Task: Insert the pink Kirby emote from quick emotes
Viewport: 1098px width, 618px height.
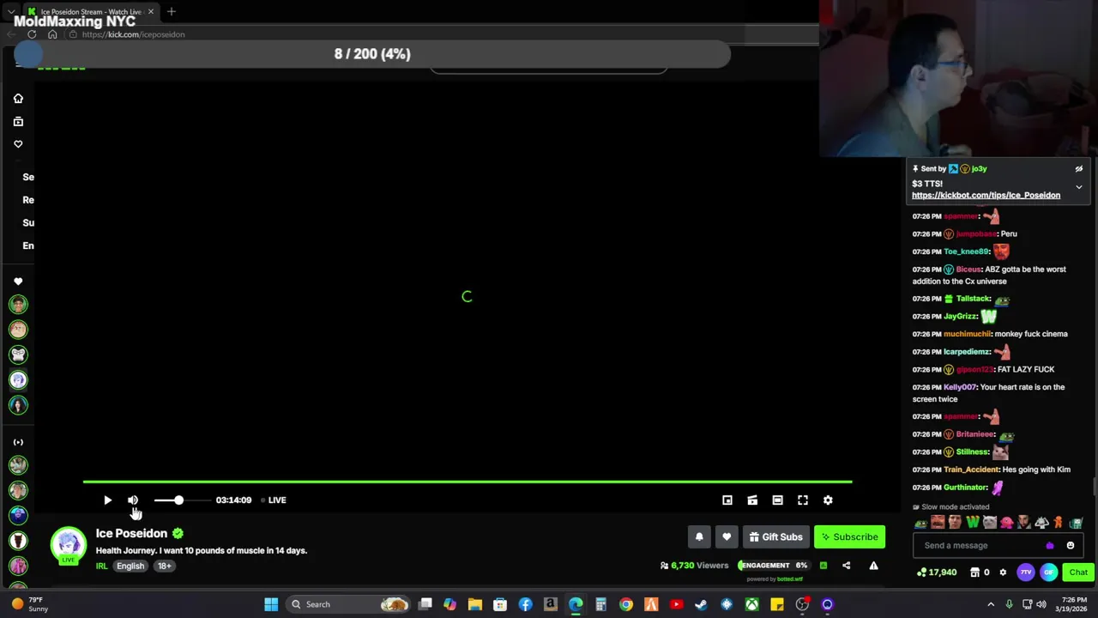Action: coord(1006,523)
